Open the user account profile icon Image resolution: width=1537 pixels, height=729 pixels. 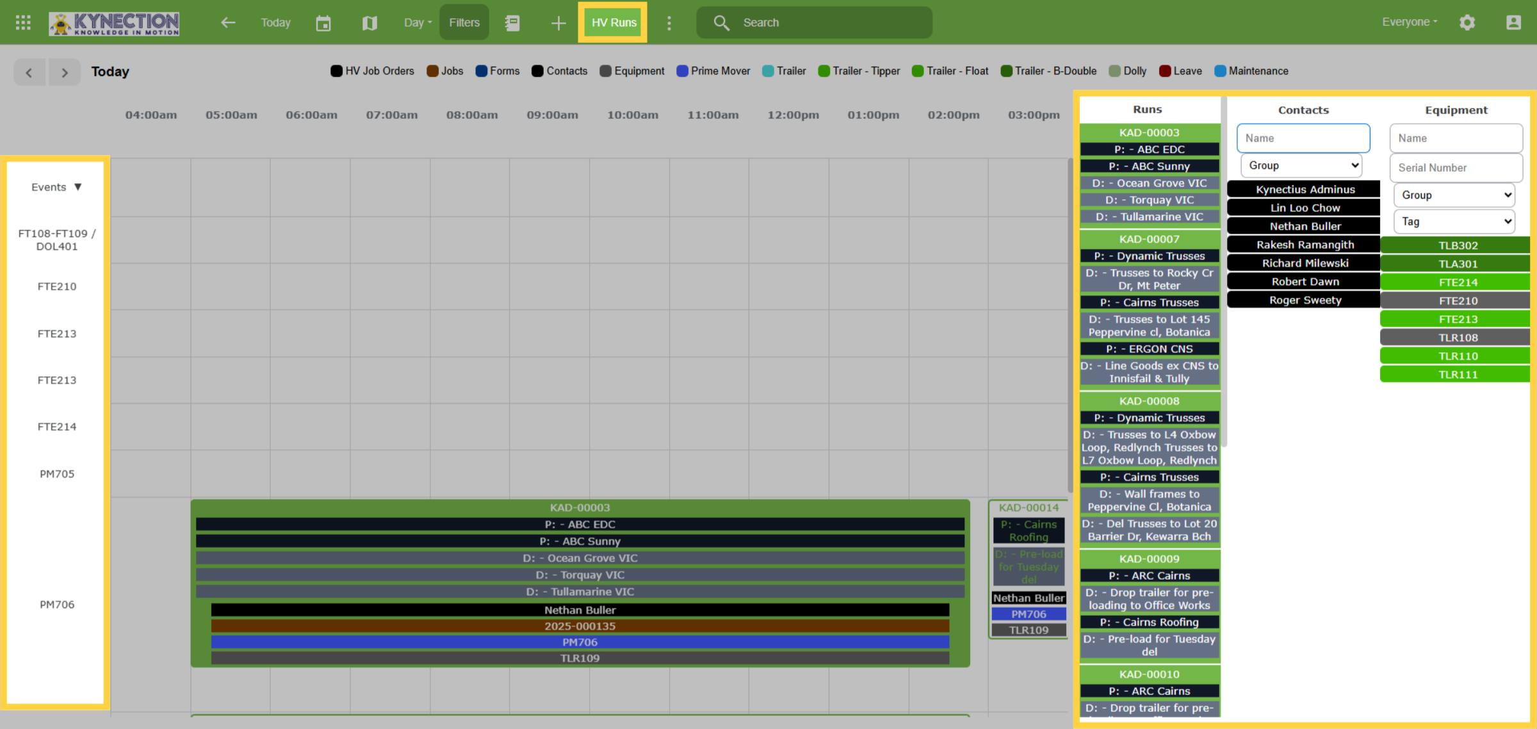tap(1513, 22)
